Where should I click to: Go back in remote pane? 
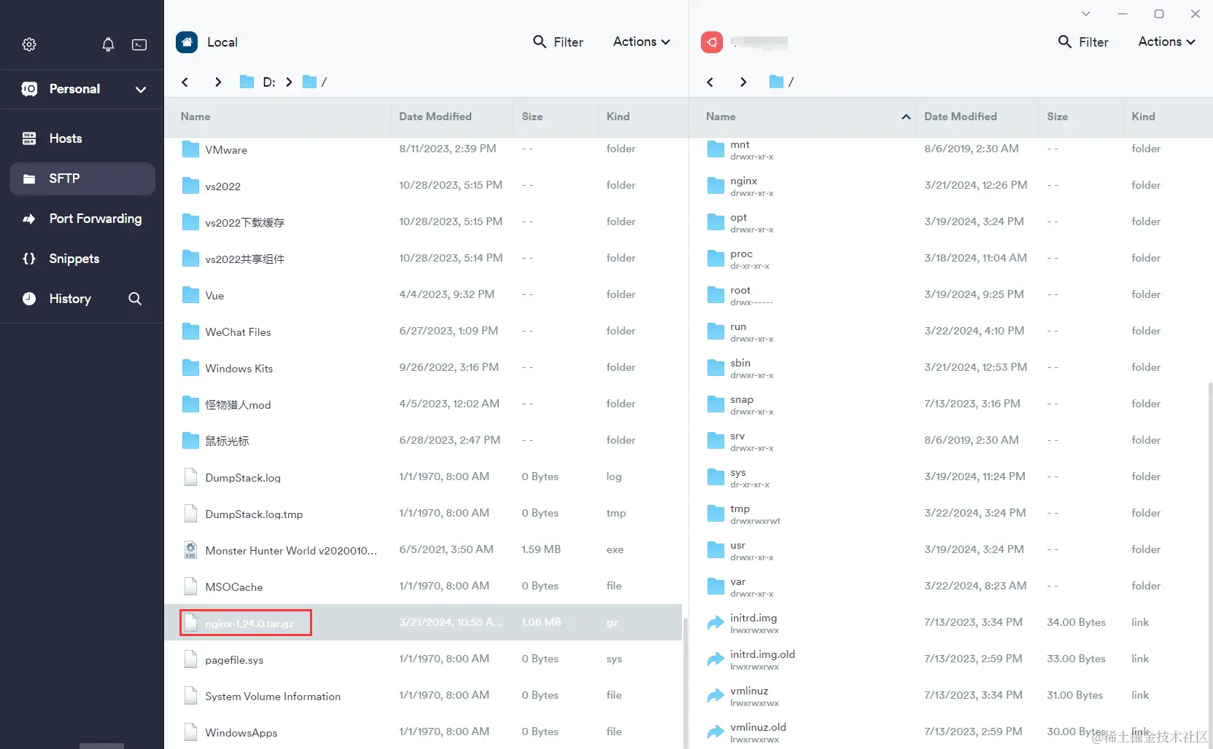pyautogui.click(x=710, y=82)
